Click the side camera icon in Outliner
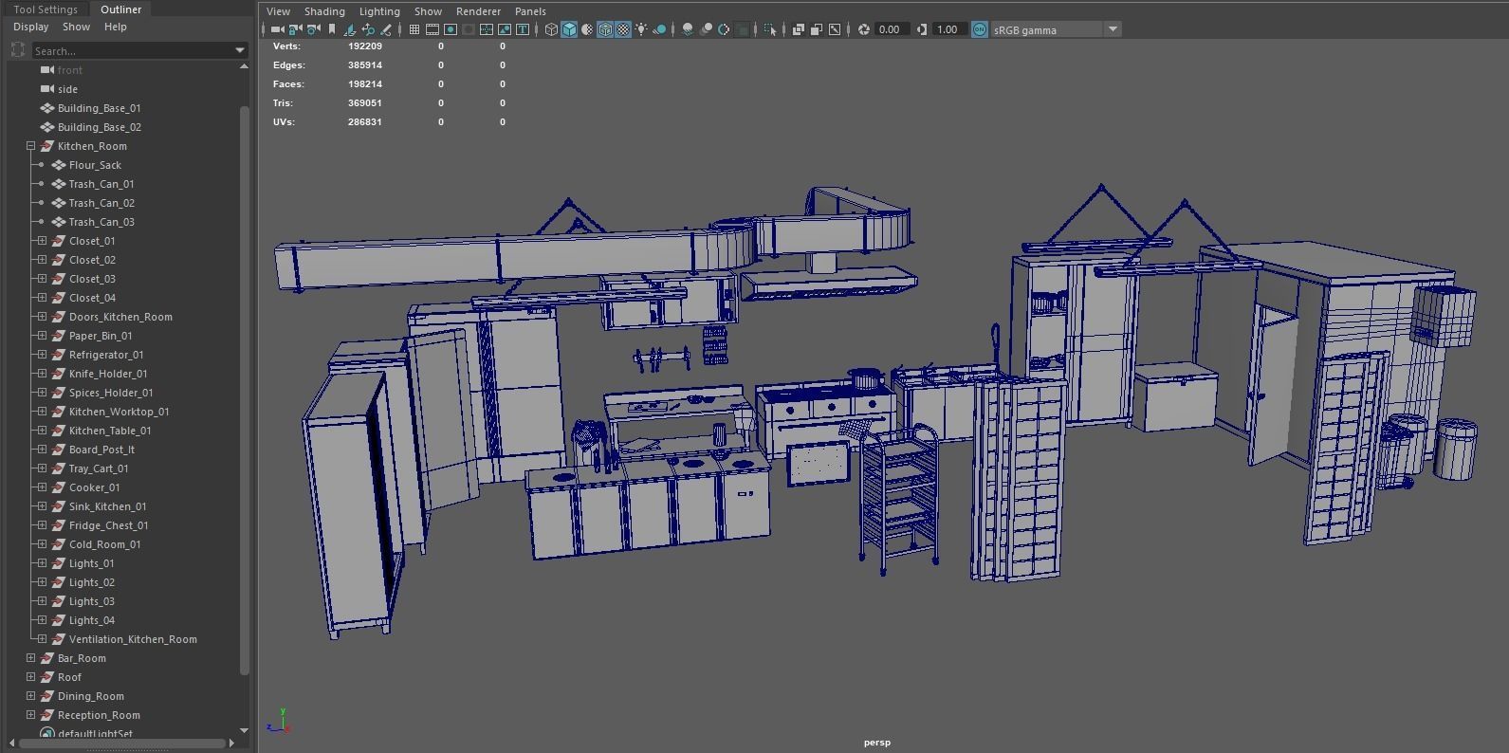 (46, 89)
